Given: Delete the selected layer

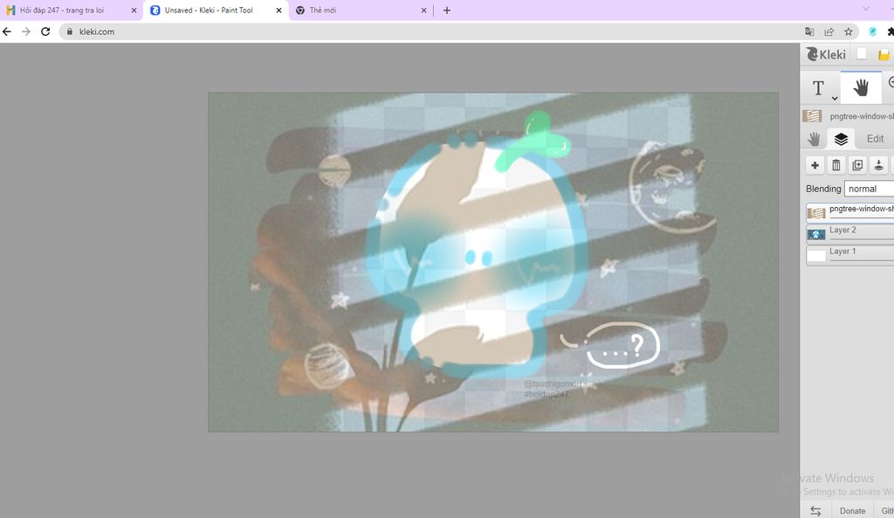Looking at the screenshot, I should click(x=836, y=165).
